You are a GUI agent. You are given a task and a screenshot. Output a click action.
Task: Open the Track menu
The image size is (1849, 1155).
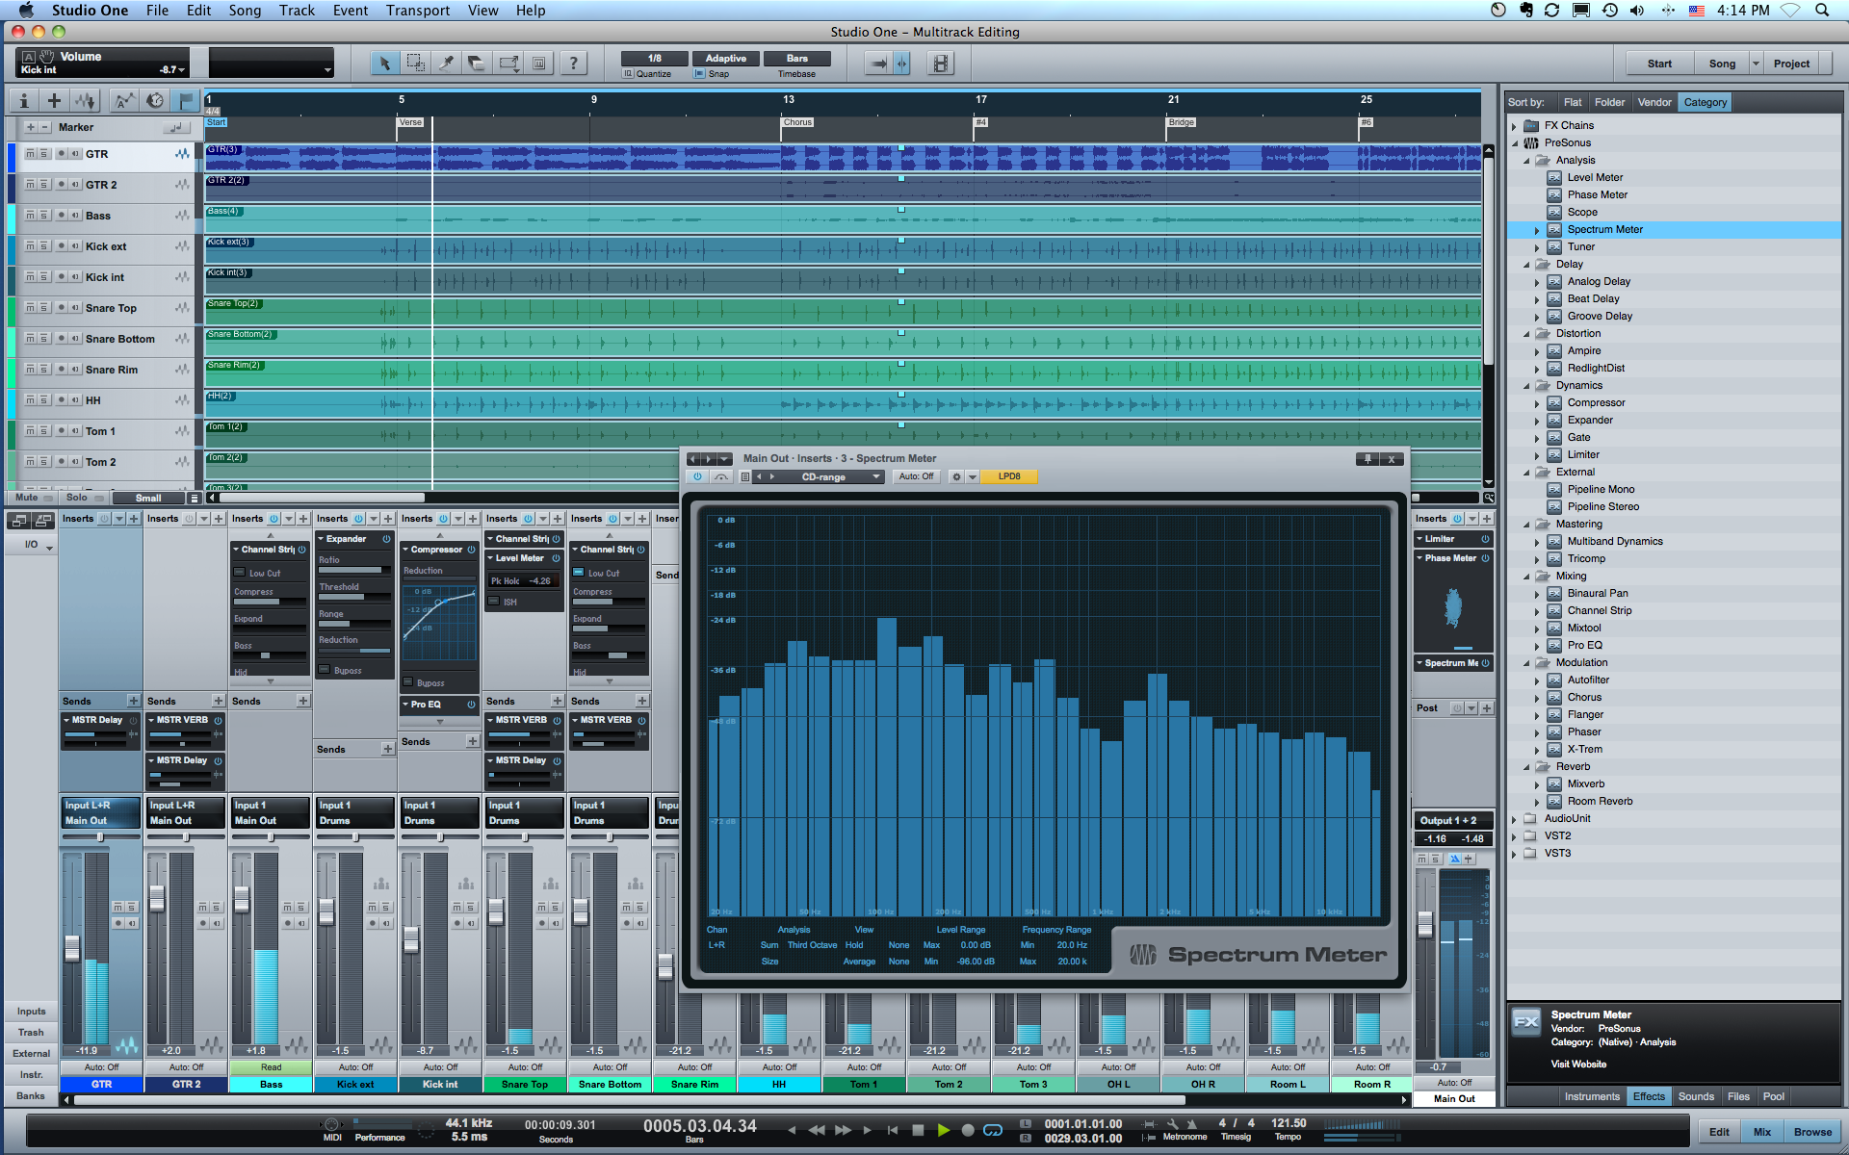(294, 11)
